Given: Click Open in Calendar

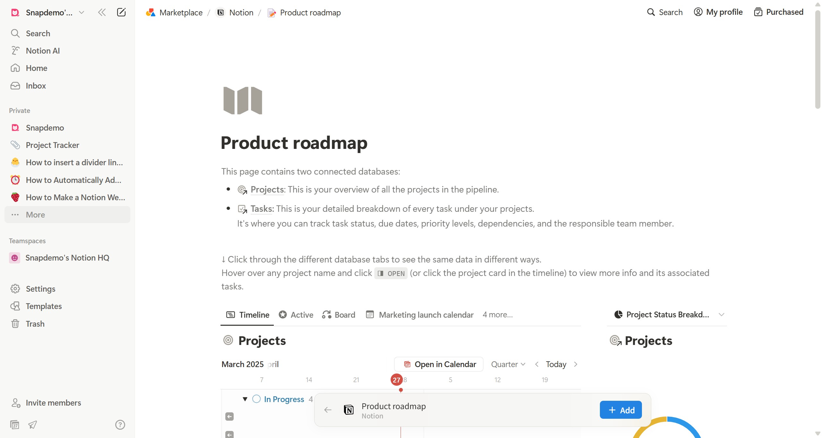Looking at the screenshot, I should [439, 364].
